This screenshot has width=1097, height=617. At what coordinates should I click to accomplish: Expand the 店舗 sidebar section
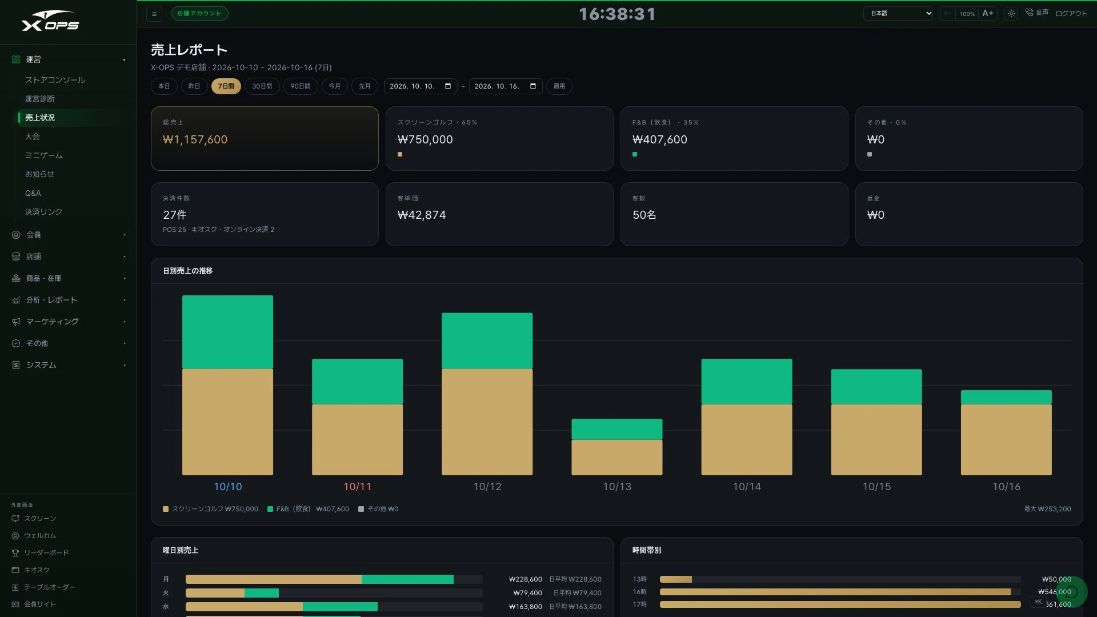[x=69, y=257]
